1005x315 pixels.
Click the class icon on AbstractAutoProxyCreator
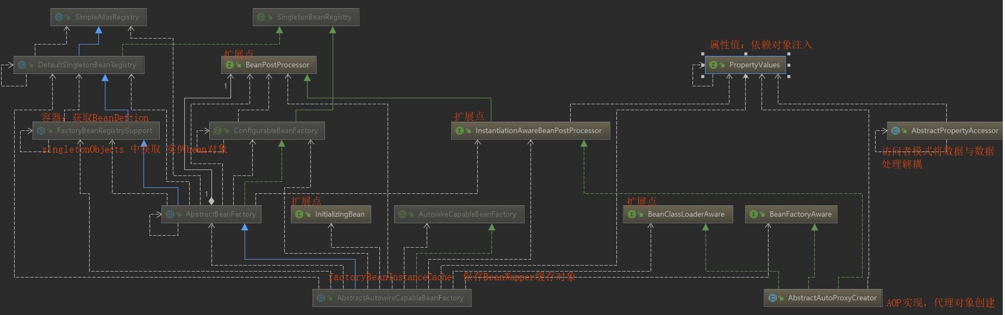[x=772, y=298]
